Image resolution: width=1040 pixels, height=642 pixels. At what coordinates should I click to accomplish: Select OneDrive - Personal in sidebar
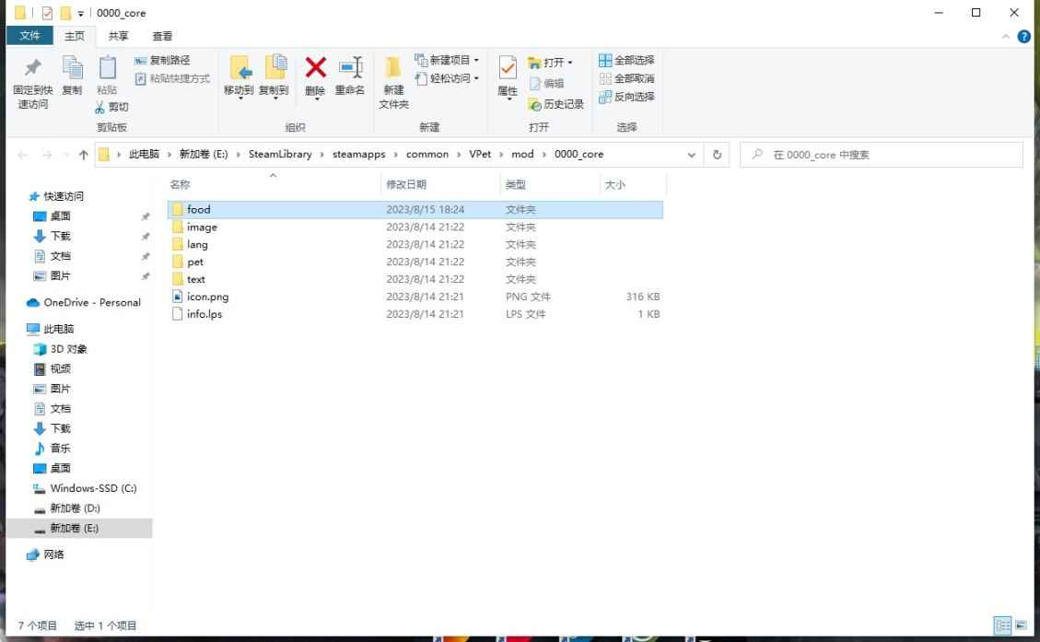point(91,302)
